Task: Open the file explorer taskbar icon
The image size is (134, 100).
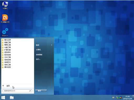Action: 12,98
